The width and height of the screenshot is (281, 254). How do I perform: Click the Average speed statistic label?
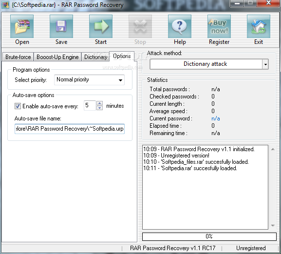(169, 111)
